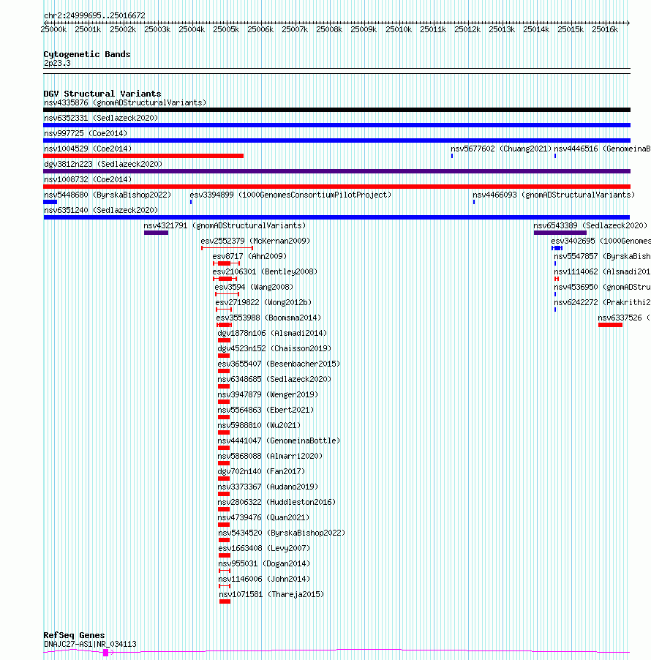Click the RefSeq Genes track title
Image resolution: width=651 pixels, height=660 pixels.
coord(74,635)
